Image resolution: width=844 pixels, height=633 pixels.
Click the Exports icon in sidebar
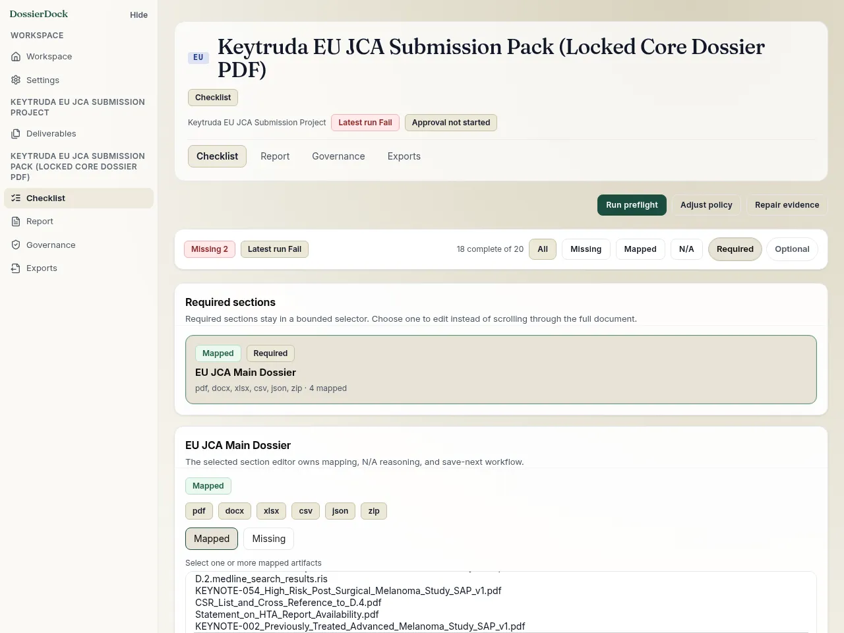coord(16,268)
